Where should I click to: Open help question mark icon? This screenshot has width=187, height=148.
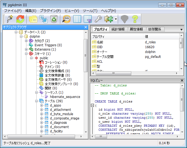pos(135,19)
